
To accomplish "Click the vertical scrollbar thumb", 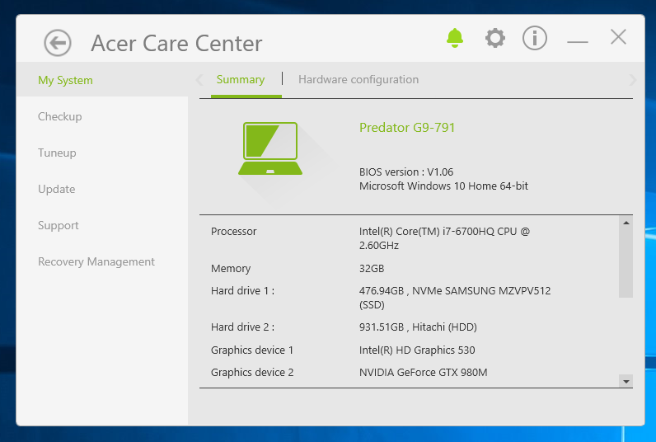I will tap(626, 263).
